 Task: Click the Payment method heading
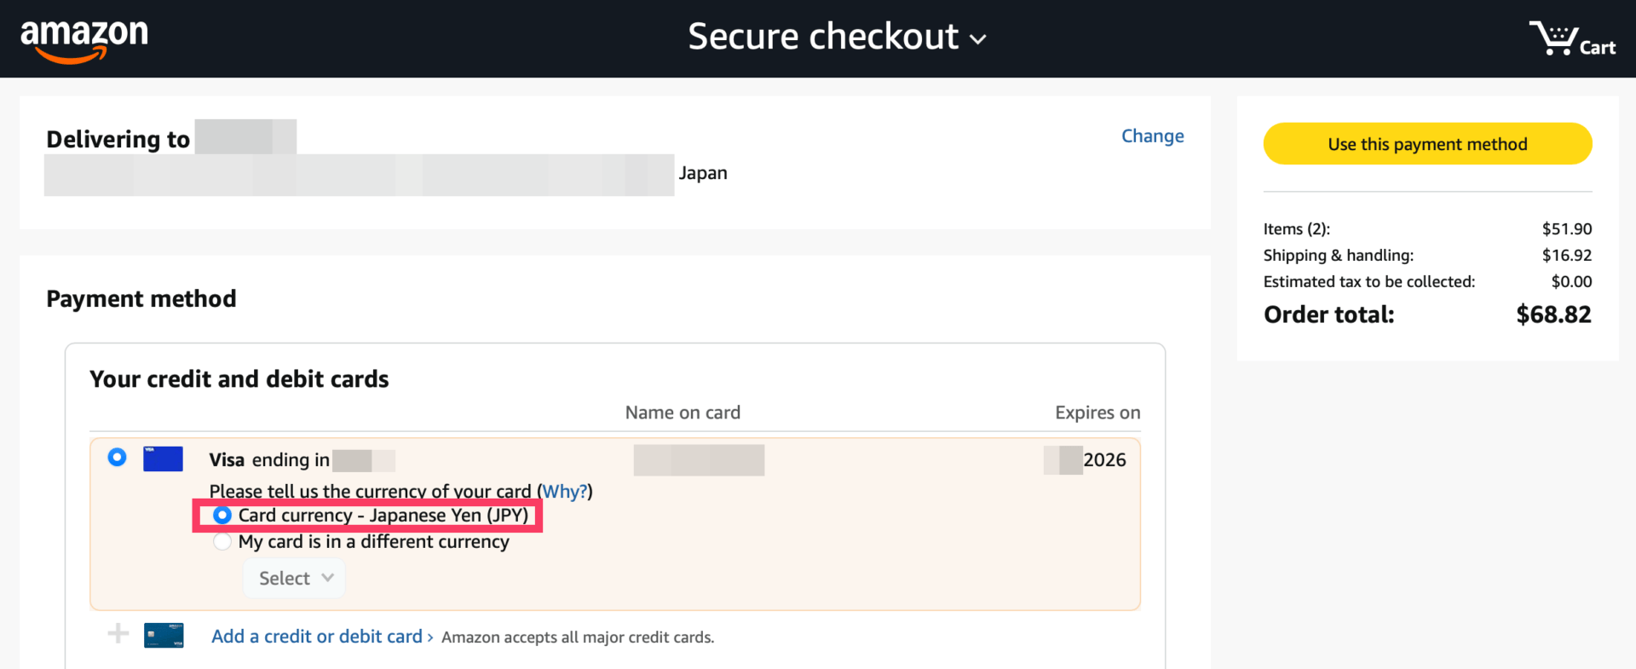pos(141,299)
